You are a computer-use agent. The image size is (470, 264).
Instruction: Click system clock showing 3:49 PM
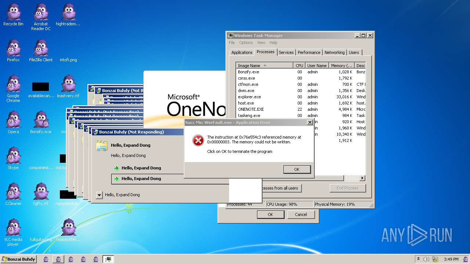[x=451, y=259]
